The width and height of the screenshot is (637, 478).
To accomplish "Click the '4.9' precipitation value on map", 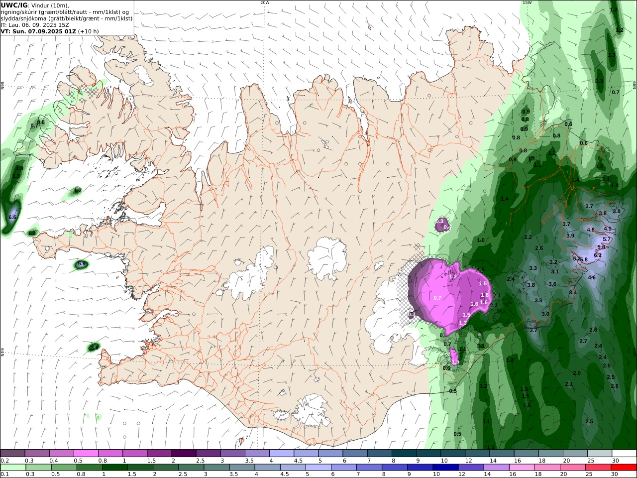I will tap(608, 229).
